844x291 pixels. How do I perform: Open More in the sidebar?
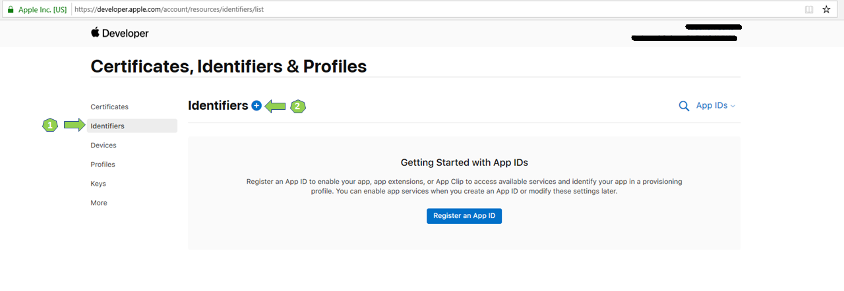tap(99, 203)
